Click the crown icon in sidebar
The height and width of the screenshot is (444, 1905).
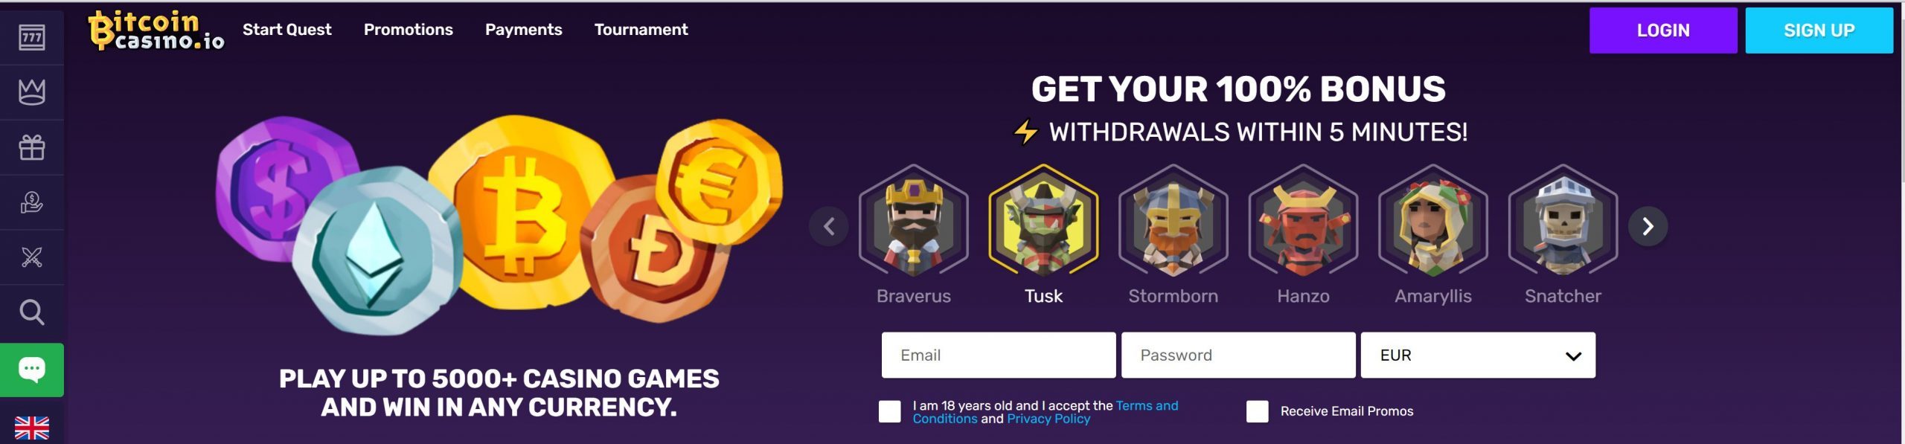click(x=31, y=92)
